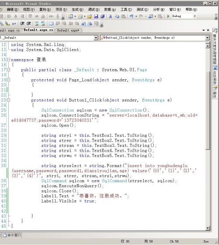This screenshot has width=219, height=245.
Task: Click the Open File folder icon
Action: pos(89,16)
